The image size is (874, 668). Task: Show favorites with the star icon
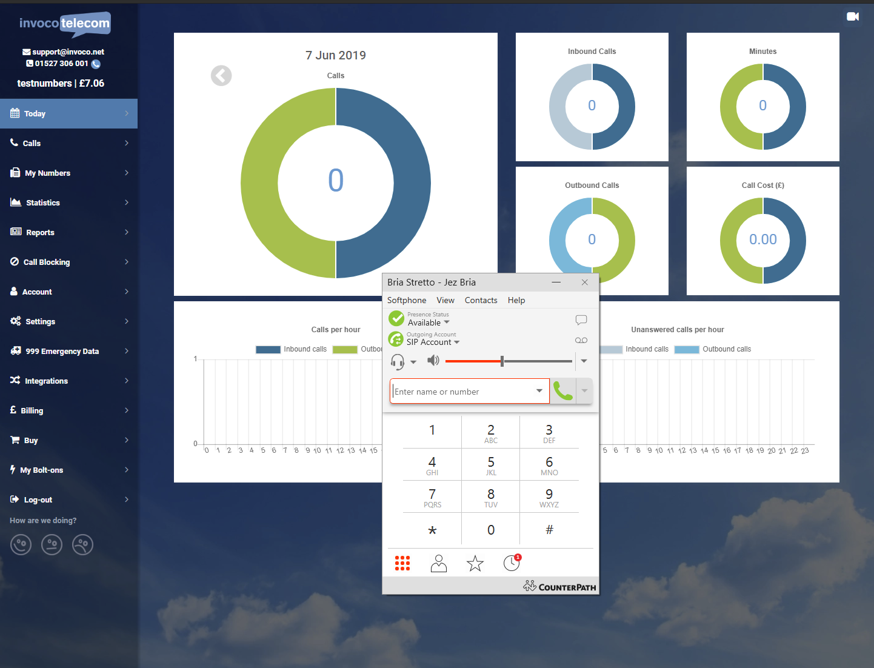click(x=475, y=564)
